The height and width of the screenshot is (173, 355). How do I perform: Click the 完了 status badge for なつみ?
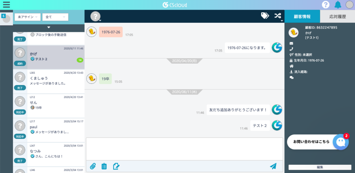pos(20,161)
